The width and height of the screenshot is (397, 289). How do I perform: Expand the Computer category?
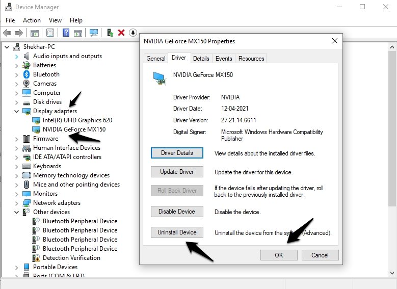coord(16,93)
